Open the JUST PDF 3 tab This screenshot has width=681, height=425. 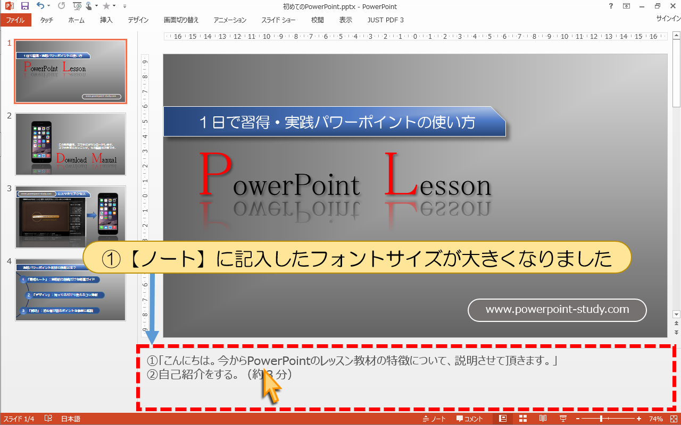[386, 20]
